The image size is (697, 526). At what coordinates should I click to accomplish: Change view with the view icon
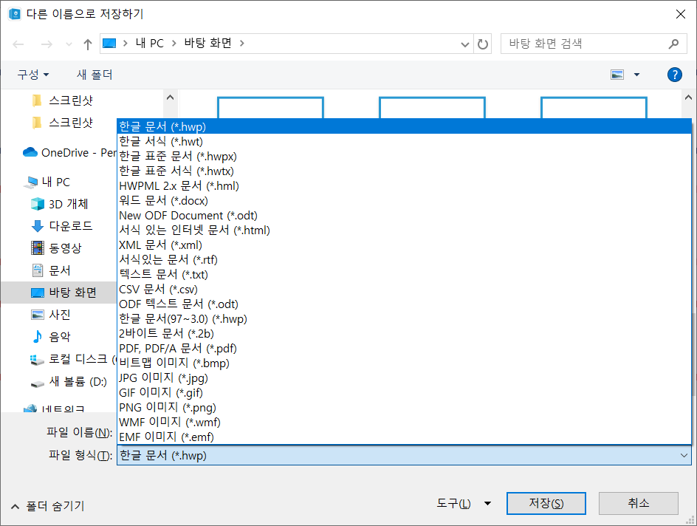(x=617, y=75)
